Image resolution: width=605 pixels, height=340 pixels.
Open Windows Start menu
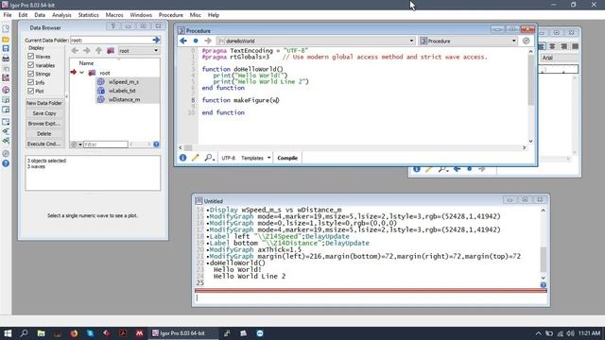pos(8,333)
